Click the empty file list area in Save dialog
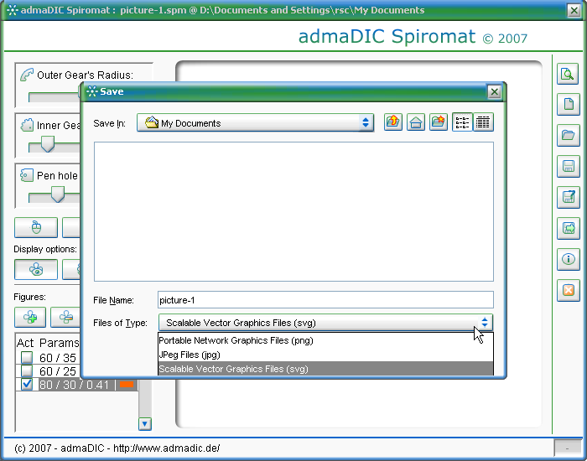The height and width of the screenshot is (461, 587). coord(293,211)
